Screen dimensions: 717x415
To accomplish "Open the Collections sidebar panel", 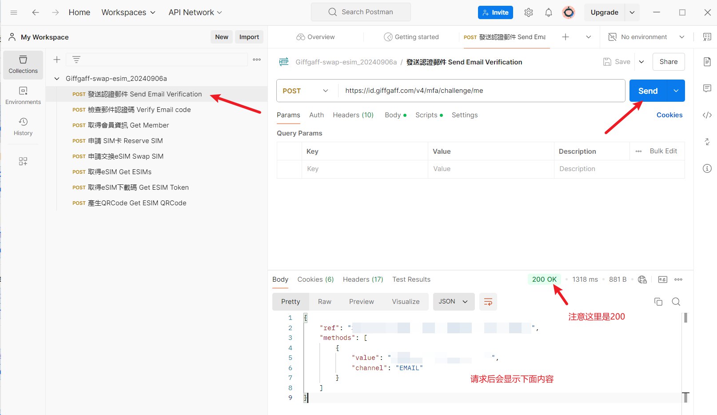I will click(23, 64).
